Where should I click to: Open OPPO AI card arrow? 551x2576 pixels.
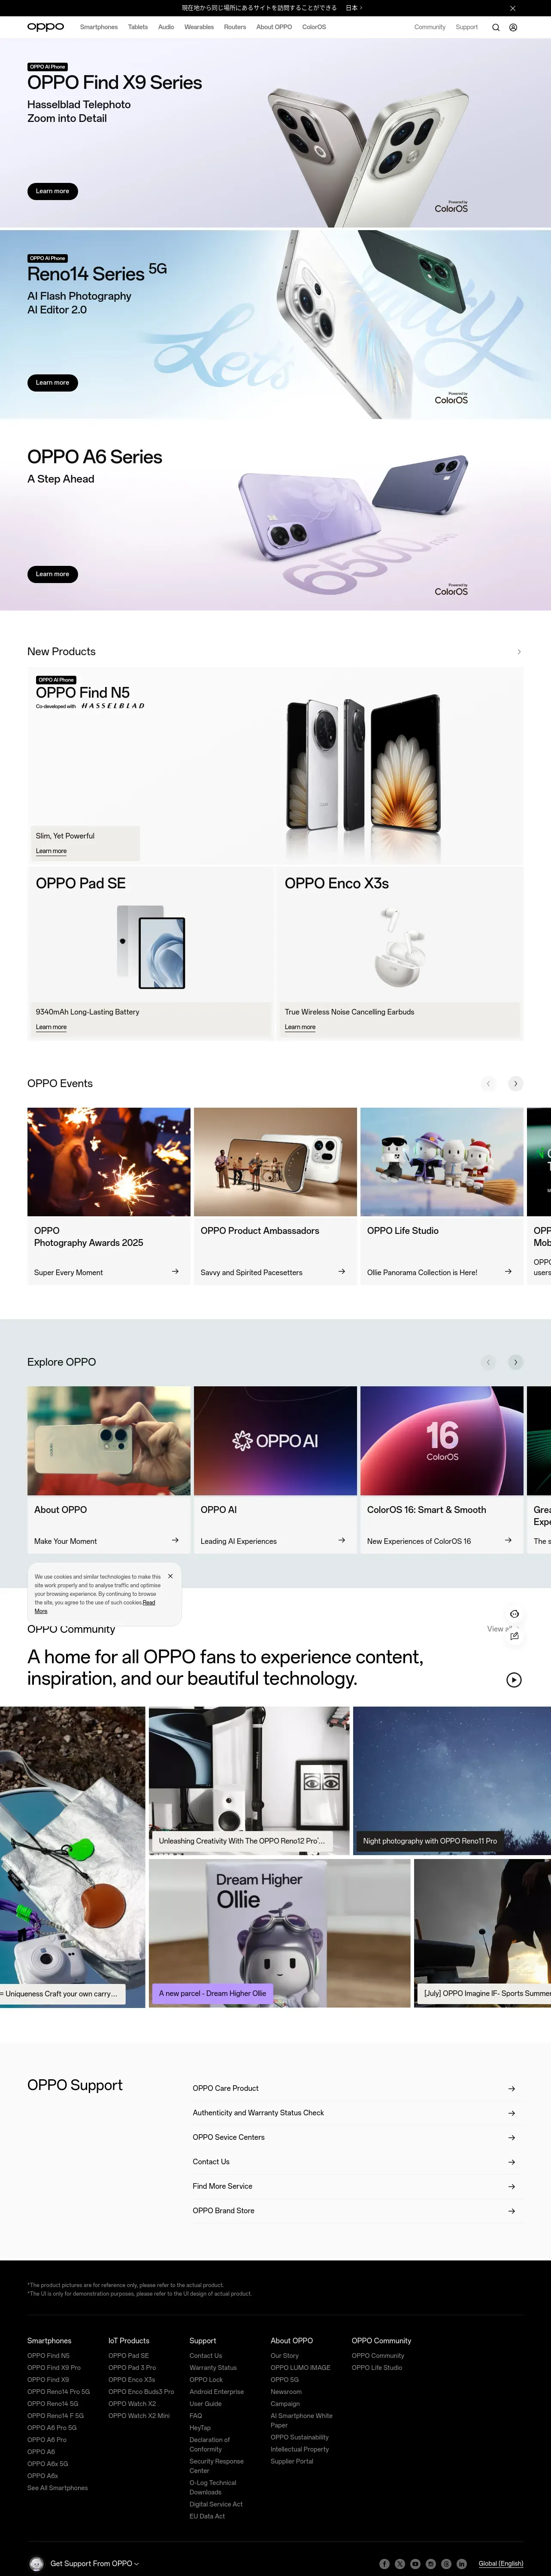point(342,1540)
